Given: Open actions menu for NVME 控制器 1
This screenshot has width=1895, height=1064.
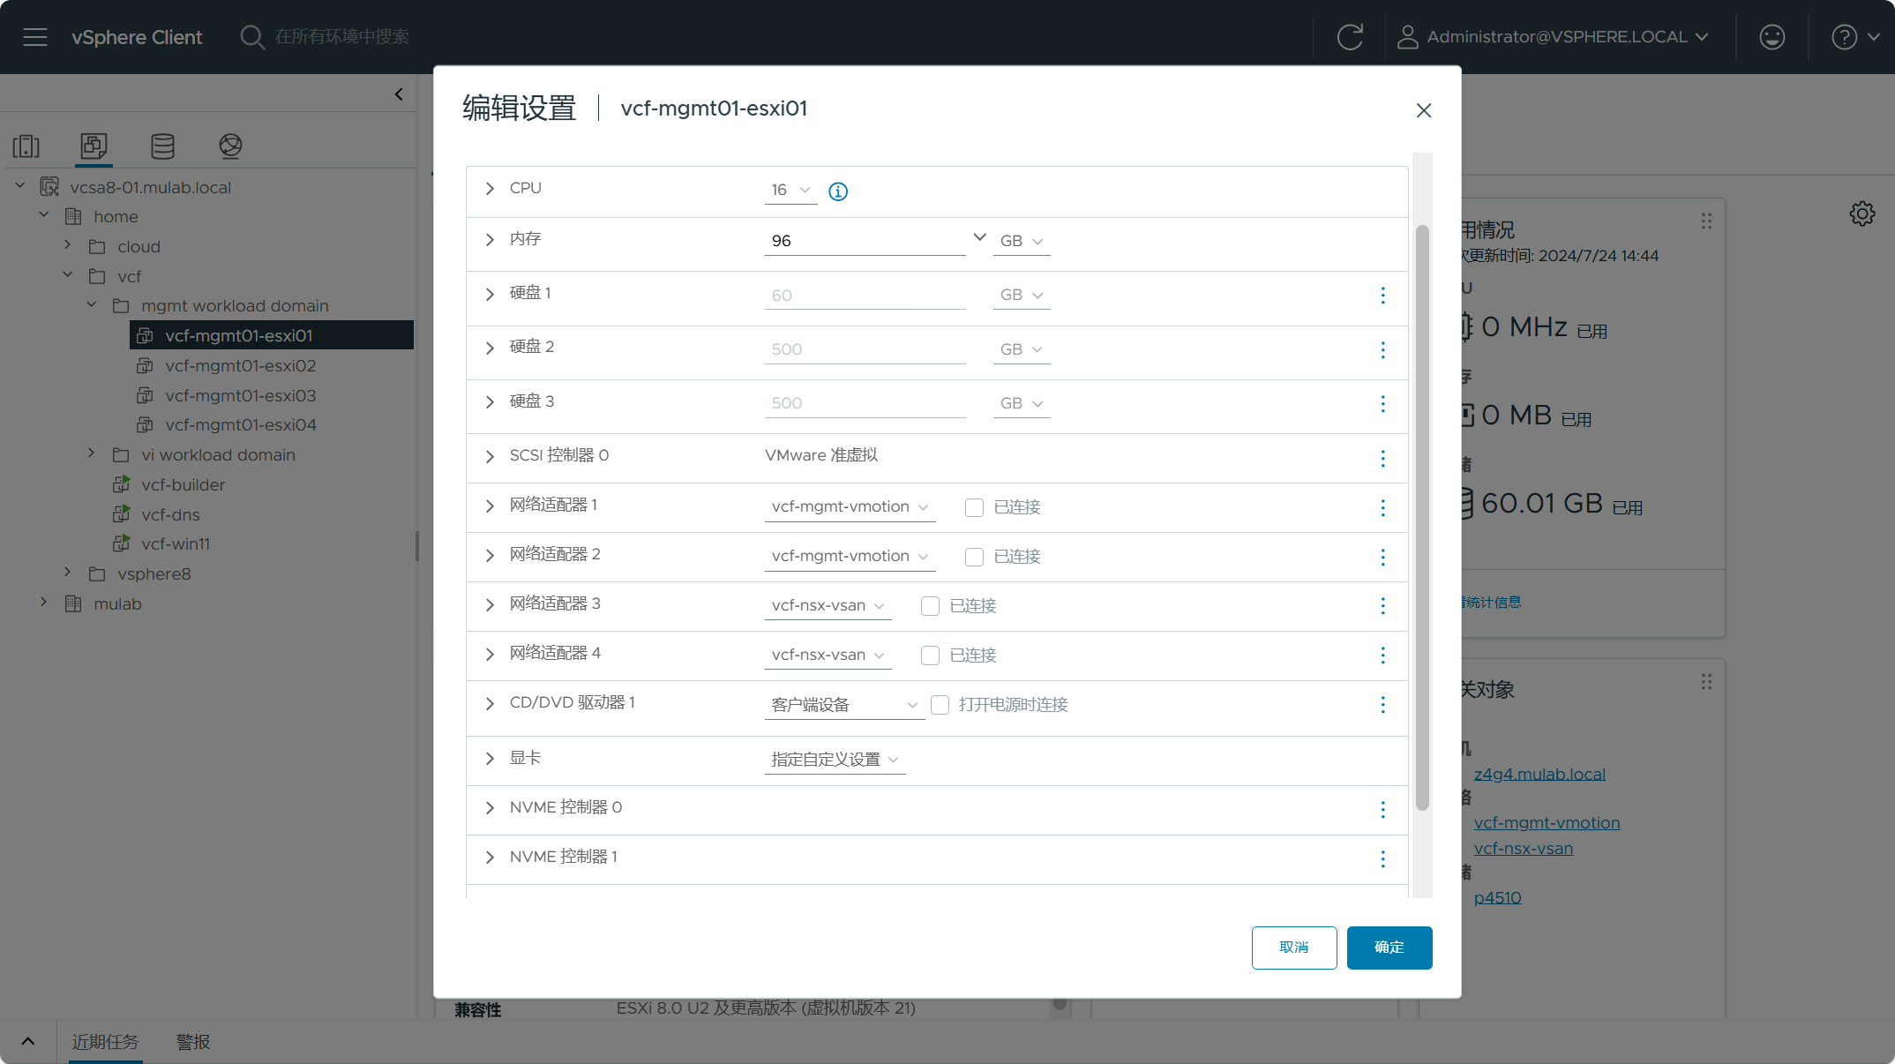Looking at the screenshot, I should [x=1382, y=859].
